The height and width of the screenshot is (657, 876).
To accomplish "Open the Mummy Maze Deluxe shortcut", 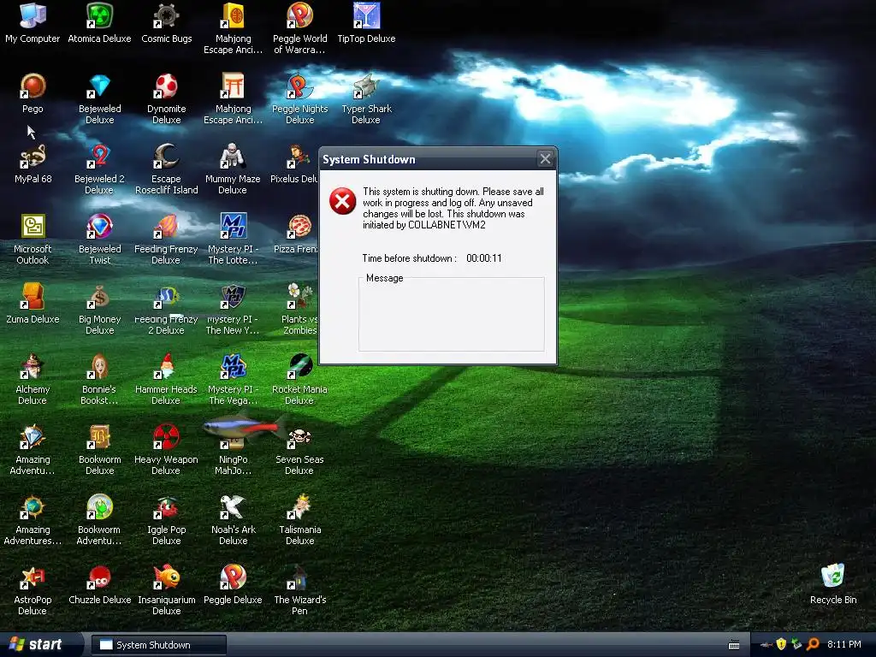I will (233, 169).
